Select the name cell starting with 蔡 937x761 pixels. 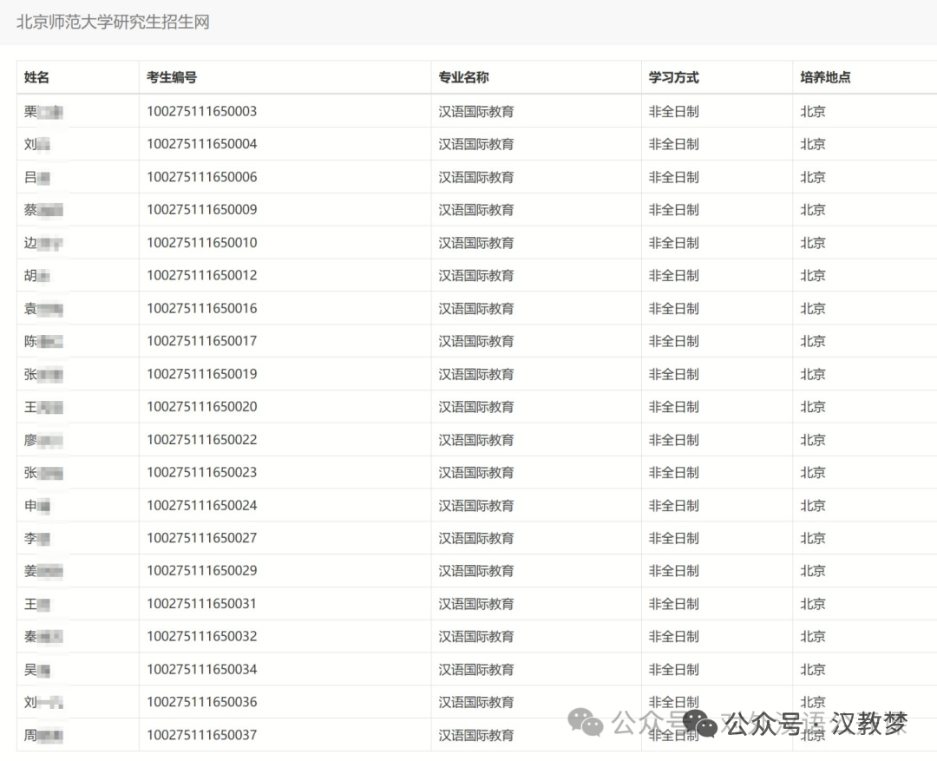pyautogui.click(x=43, y=210)
